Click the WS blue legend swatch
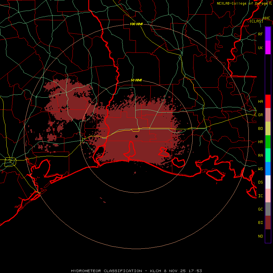 click(x=268, y=169)
